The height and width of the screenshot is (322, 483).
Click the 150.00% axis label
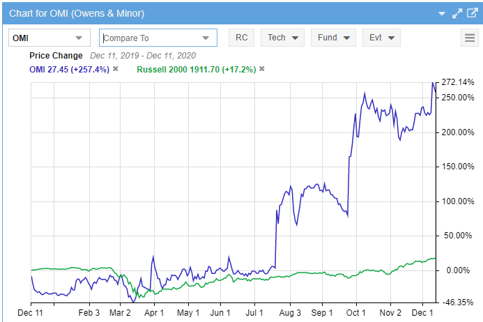point(458,167)
